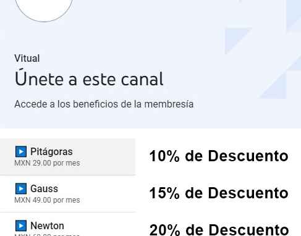Click the Vitual channel name
301x236 pixels.
click(27, 58)
